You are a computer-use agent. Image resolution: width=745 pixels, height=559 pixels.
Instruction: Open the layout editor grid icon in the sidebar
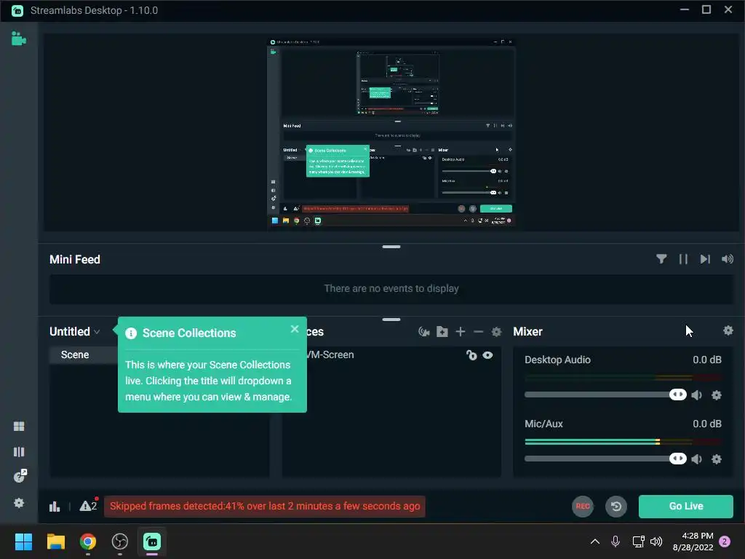tap(19, 427)
